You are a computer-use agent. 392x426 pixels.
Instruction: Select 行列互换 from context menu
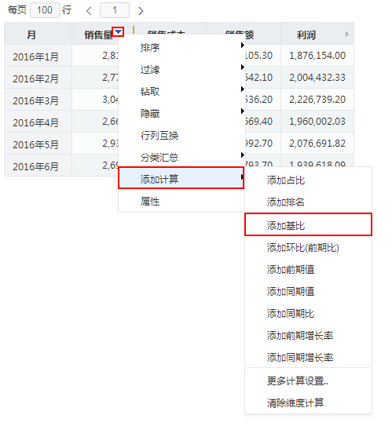[181, 135]
